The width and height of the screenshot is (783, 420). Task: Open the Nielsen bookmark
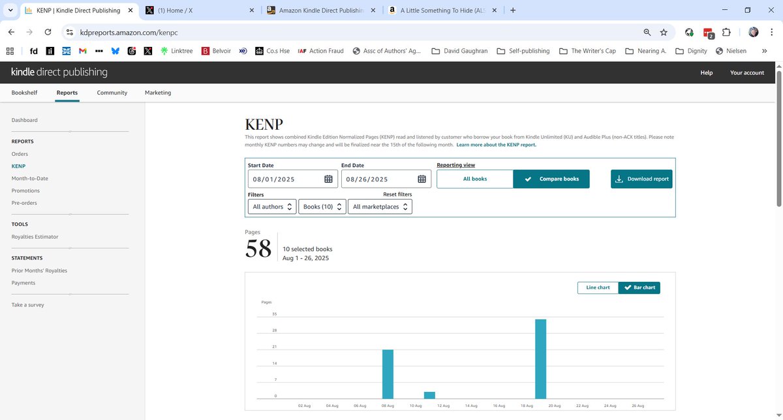(x=731, y=50)
